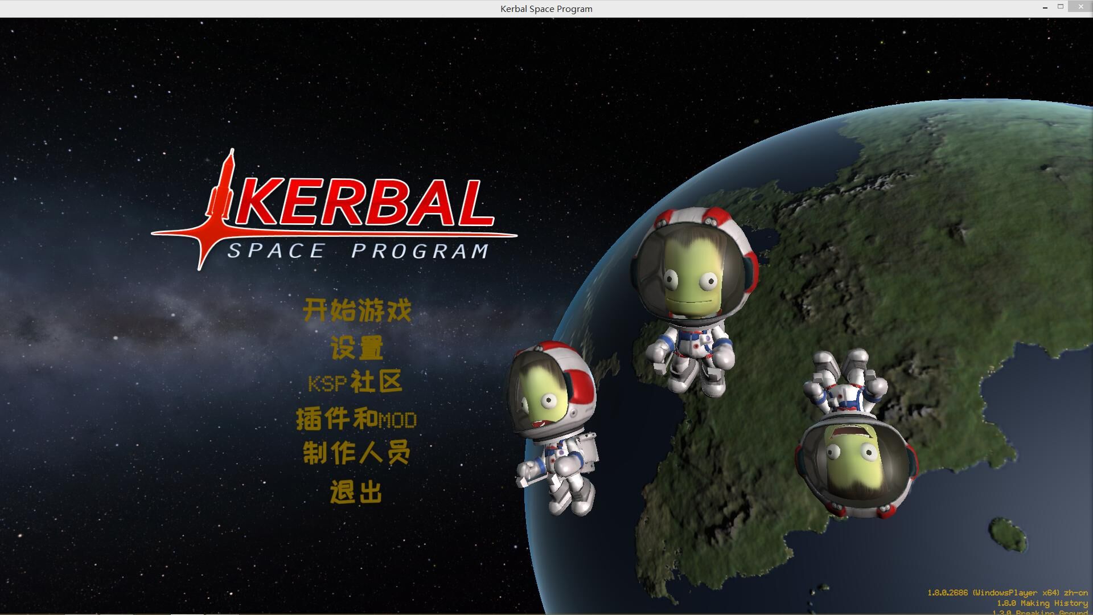This screenshot has height=615, width=1093.
Task: Click the SPACE PROGRAM subtitle under logo
Action: [x=359, y=251]
